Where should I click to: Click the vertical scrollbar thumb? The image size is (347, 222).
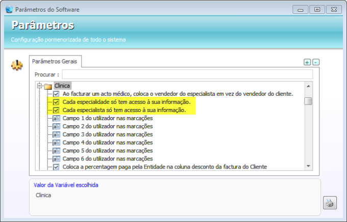[308, 101]
